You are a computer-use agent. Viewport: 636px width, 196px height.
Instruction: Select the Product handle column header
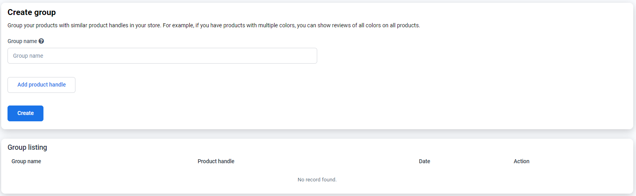pos(216,161)
